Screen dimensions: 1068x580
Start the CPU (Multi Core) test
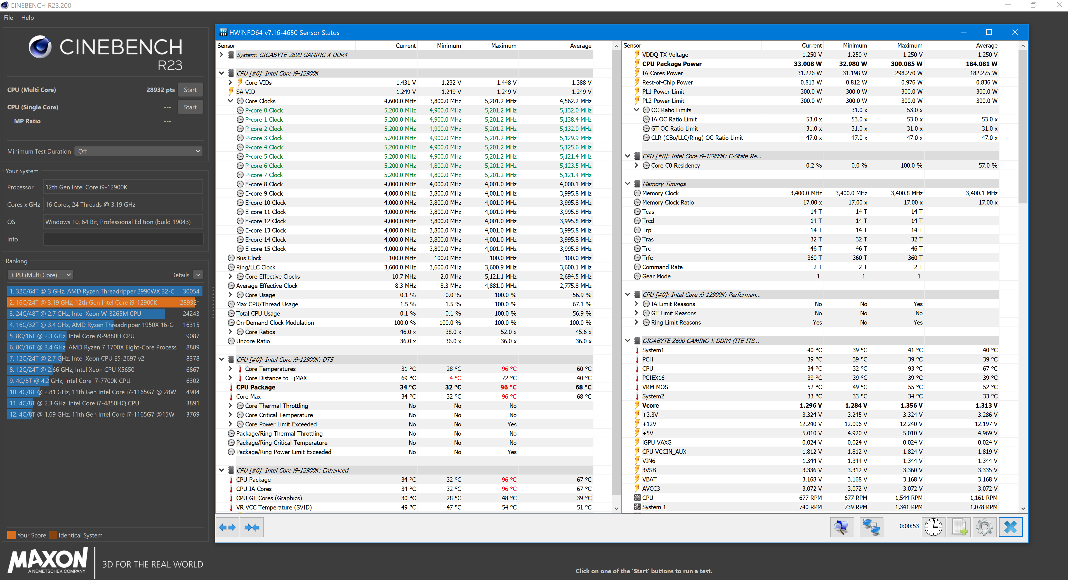click(190, 90)
